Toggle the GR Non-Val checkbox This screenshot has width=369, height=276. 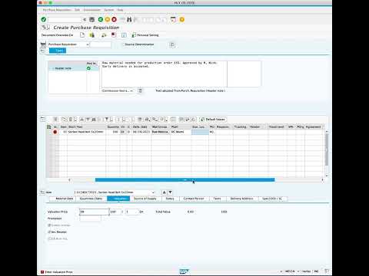(49, 238)
